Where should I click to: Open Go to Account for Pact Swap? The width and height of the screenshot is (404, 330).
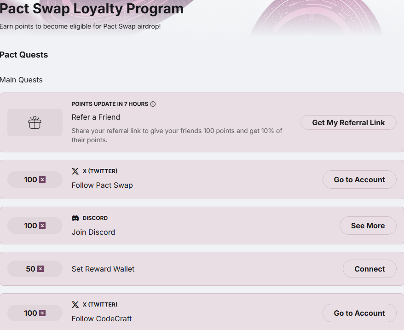pos(359,179)
